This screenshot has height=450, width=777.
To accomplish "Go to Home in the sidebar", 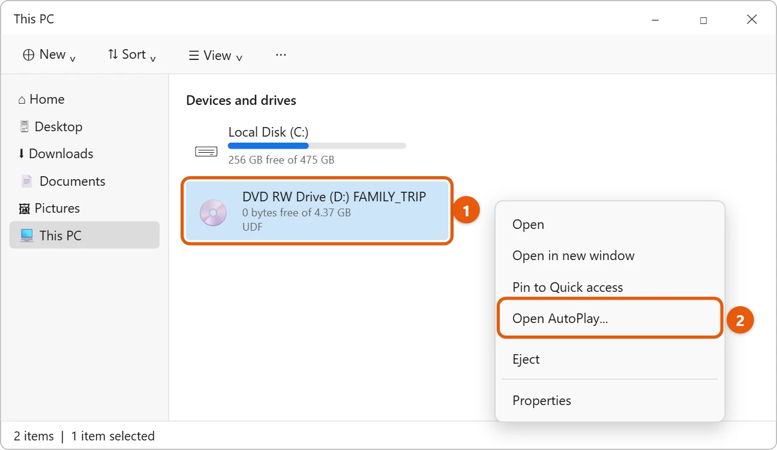I will coord(85,99).
